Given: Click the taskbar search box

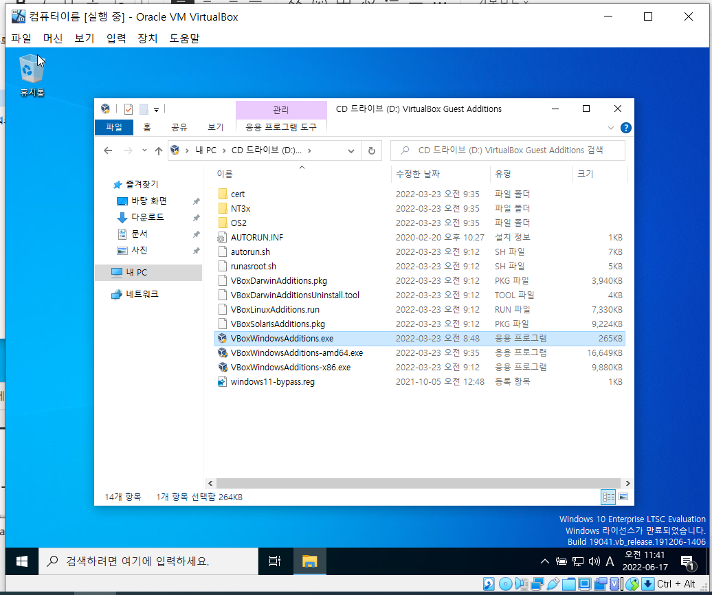Looking at the screenshot, I should pyautogui.click(x=148, y=561).
